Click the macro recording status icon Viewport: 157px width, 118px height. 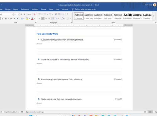click(x=22, y=112)
